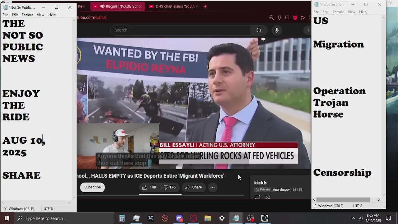Open the Settings gear on the taskbar
Image resolution: width=398 pixels, height=224 pixels.
click(x=222, y=218)
